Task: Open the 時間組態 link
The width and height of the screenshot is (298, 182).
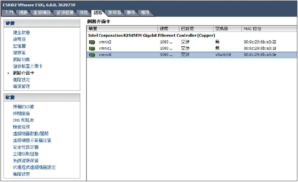Action: pyautogui.click(x=22, y=114)
